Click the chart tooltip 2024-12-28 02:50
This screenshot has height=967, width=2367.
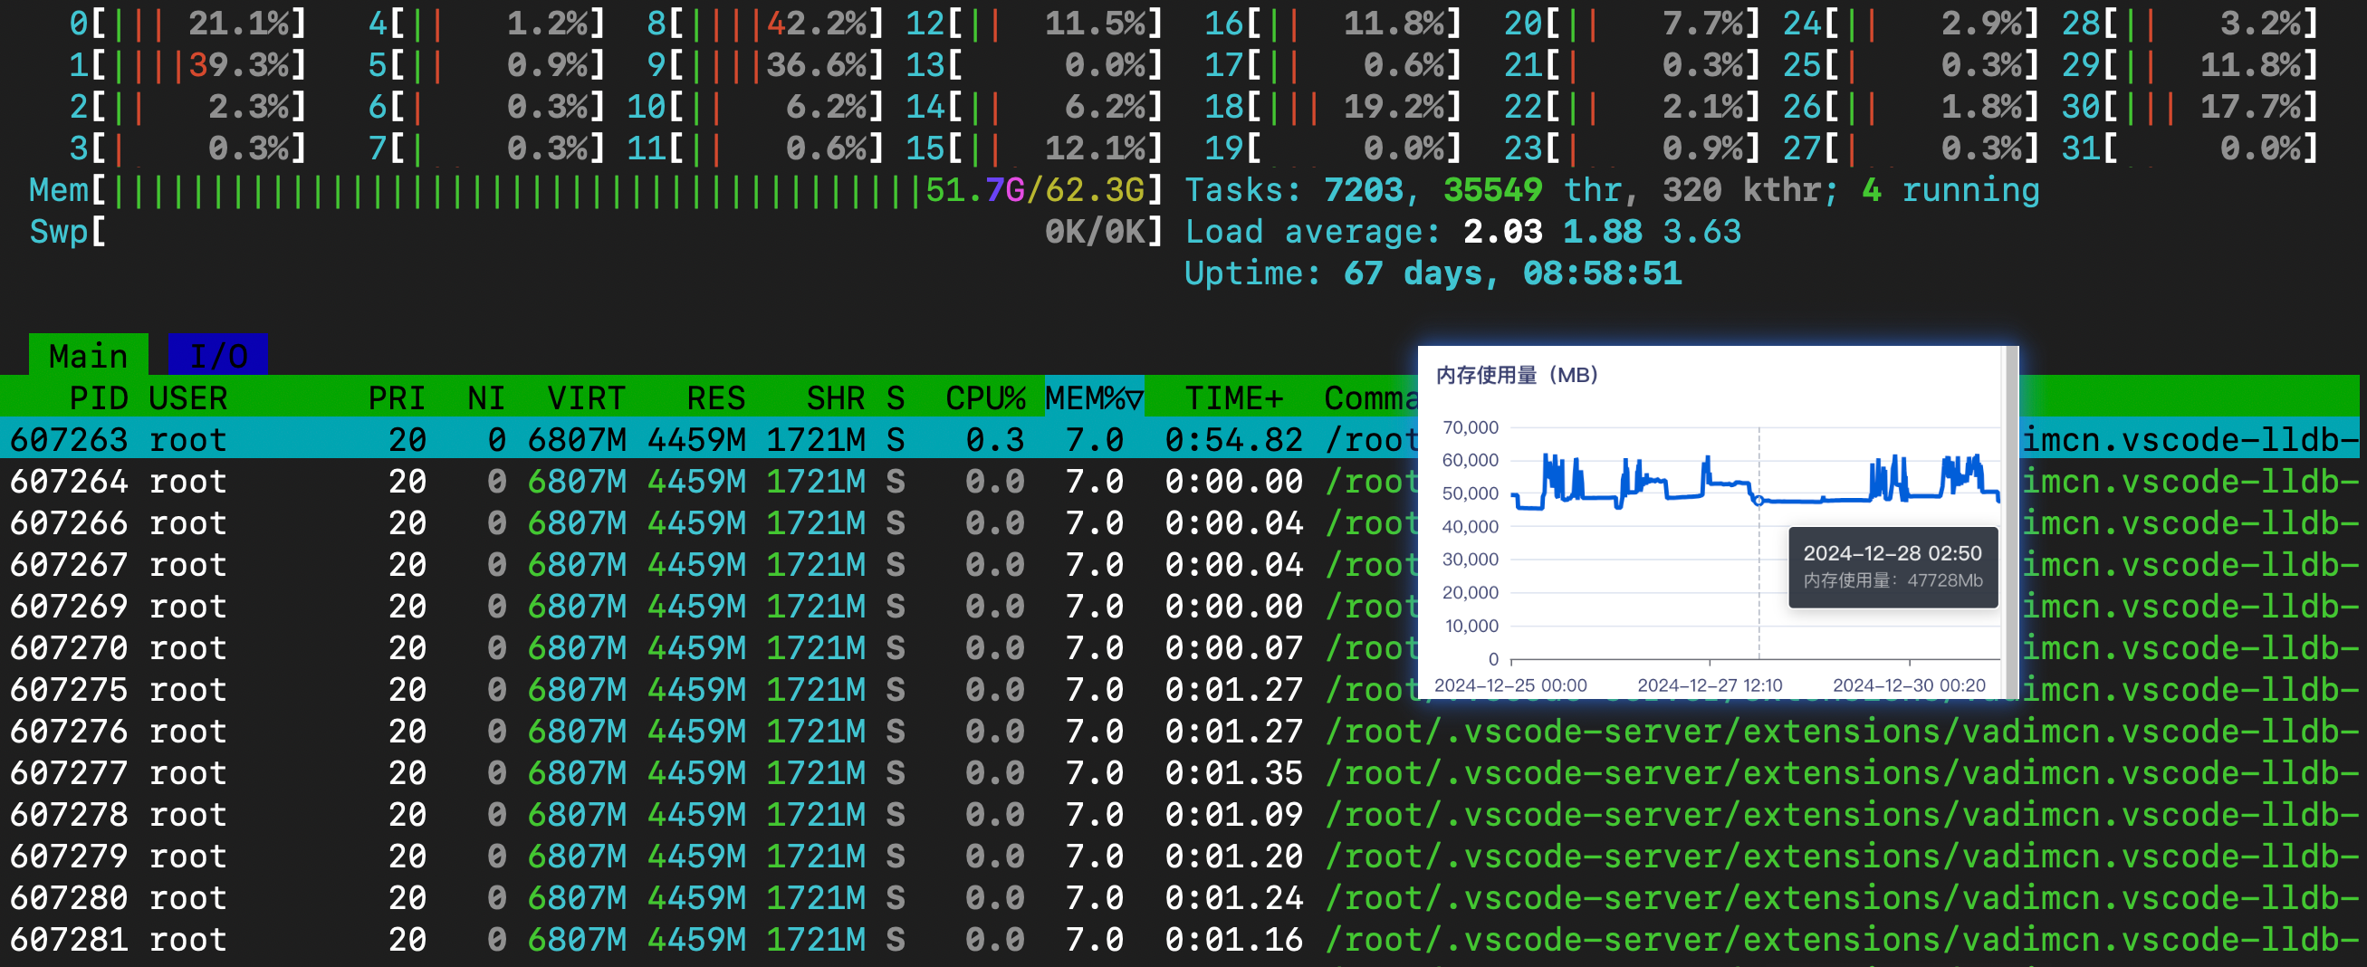tap(1893, 566)
